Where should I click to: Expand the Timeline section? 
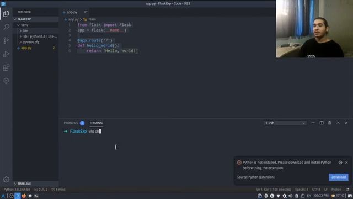[35, 184]
